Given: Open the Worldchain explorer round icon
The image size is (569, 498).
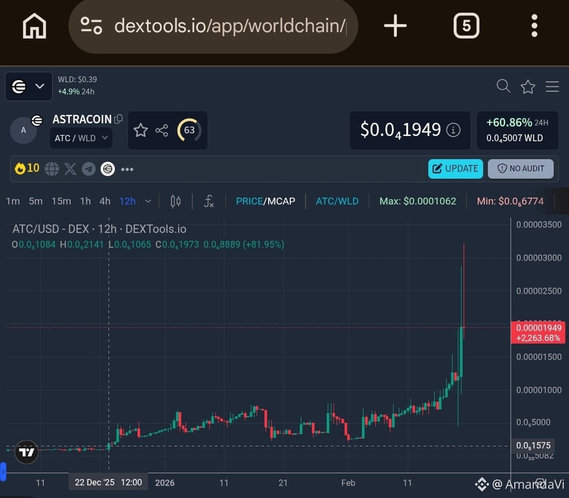Looking at the screenshot, I should (x=107, y=169).
